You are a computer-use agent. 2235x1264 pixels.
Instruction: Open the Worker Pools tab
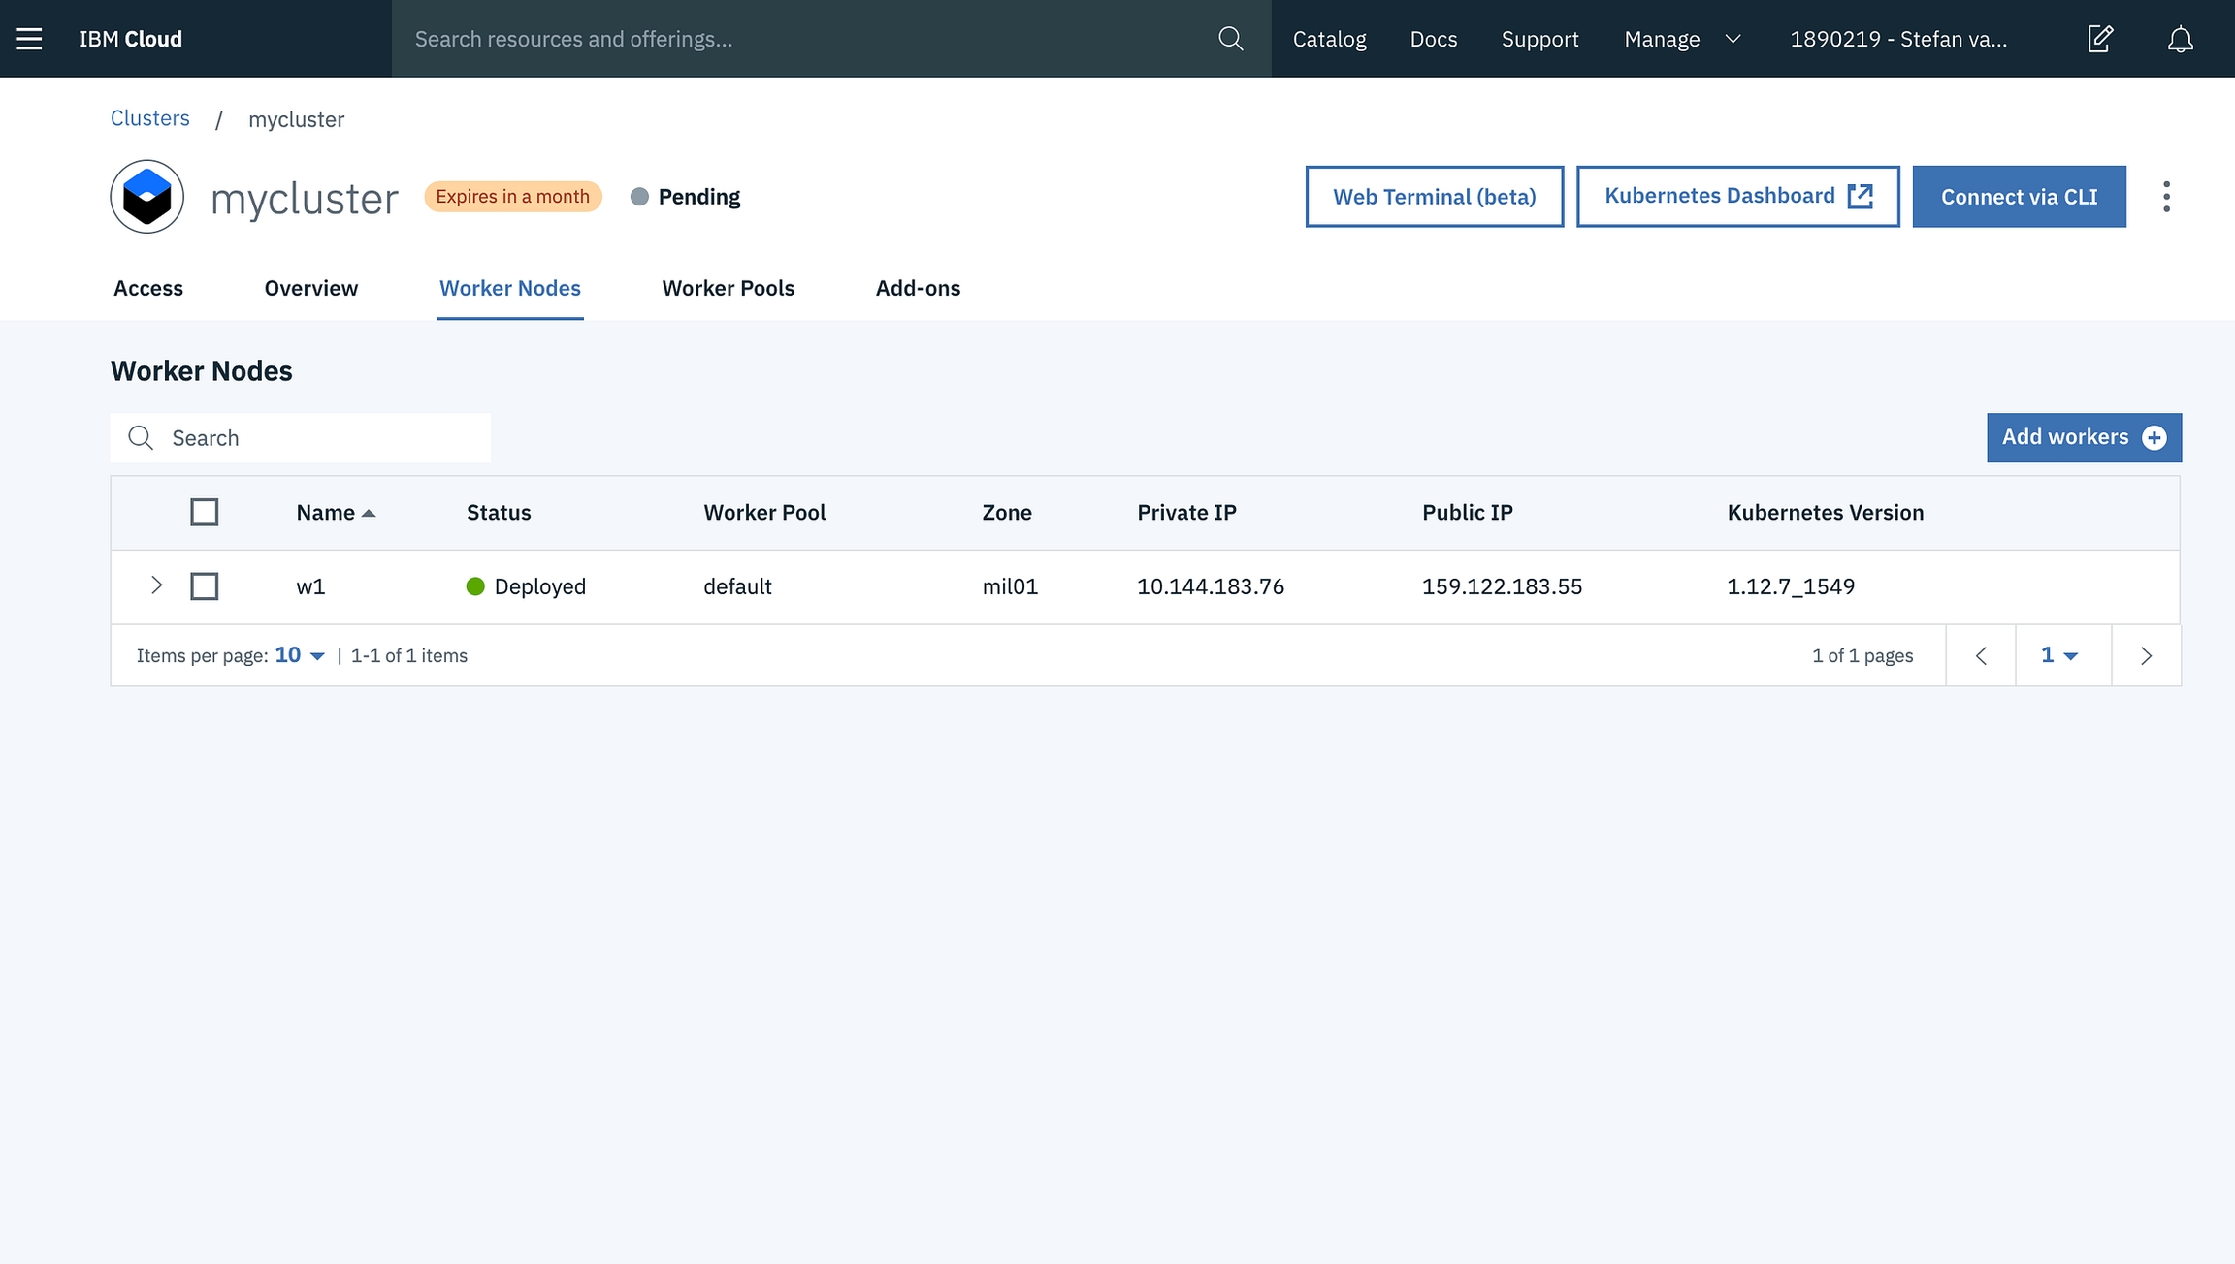point(729,288)
